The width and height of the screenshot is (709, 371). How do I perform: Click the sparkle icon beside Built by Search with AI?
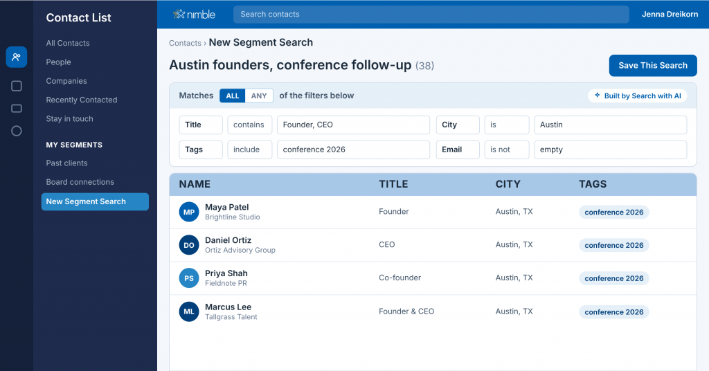[598, 96]
